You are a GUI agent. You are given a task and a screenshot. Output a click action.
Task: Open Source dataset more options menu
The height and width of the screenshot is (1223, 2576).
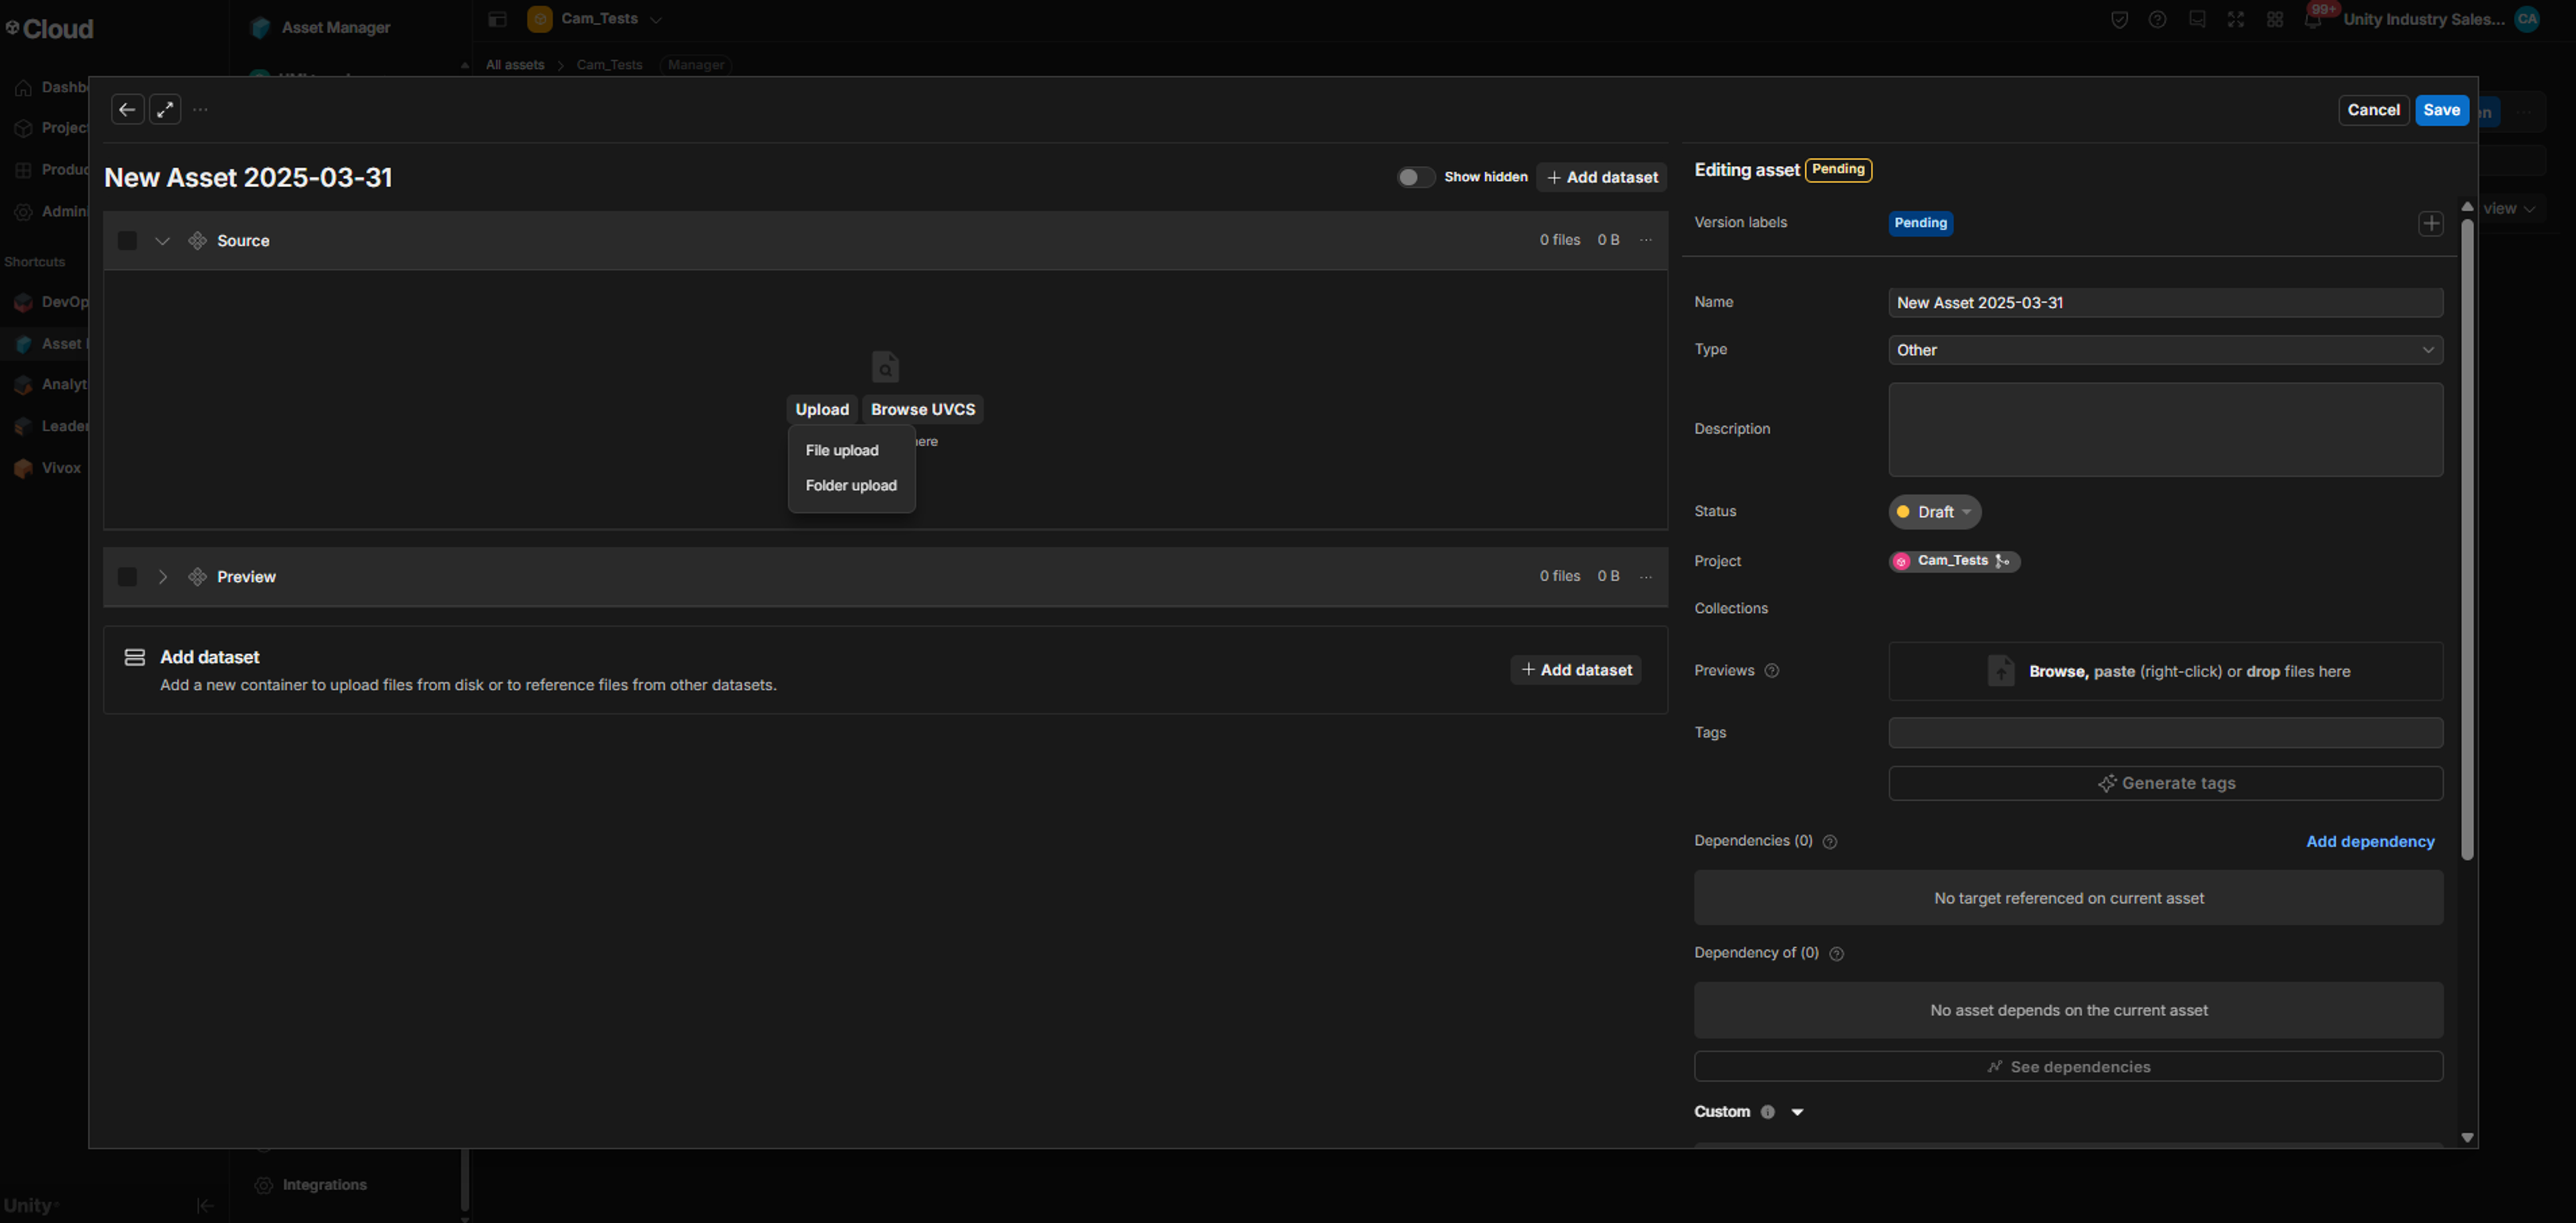(1645, 240)
